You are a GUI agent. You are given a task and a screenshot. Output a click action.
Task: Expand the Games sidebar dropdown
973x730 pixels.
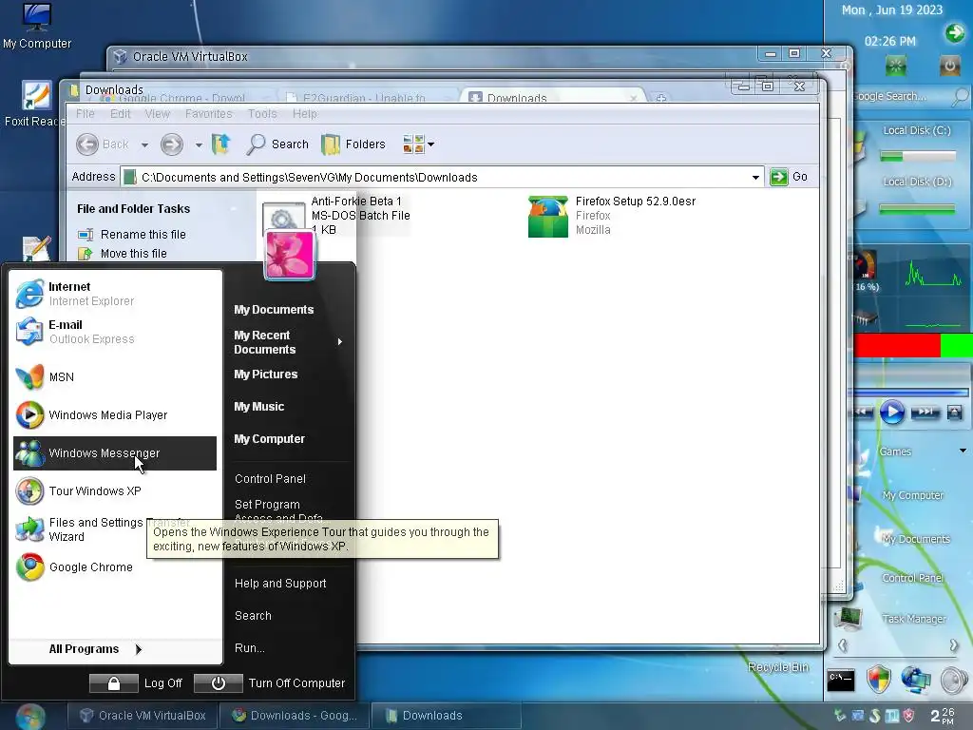tap(963, 451)
